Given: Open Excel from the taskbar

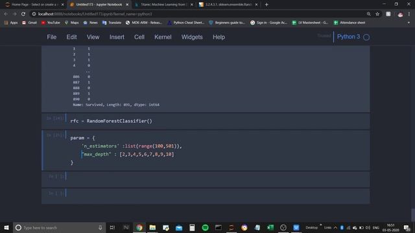Looking at the screenshot, I should 270,227.
